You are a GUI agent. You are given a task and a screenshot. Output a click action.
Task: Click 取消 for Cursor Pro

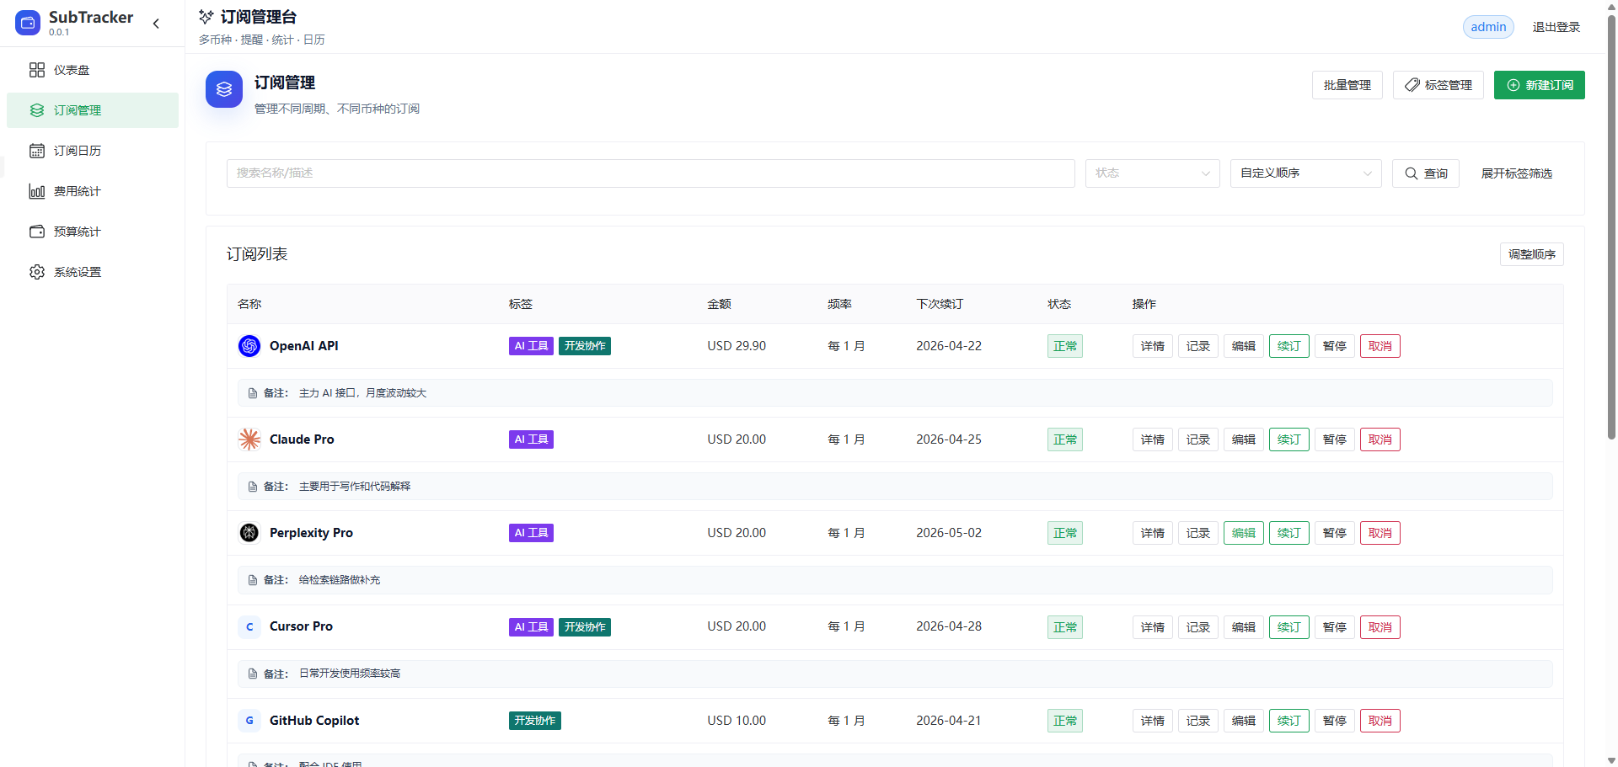tap(1380, 627)
